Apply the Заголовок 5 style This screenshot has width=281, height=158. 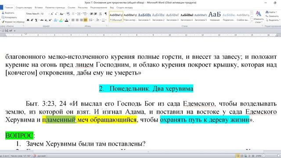(x=201, y=17)
